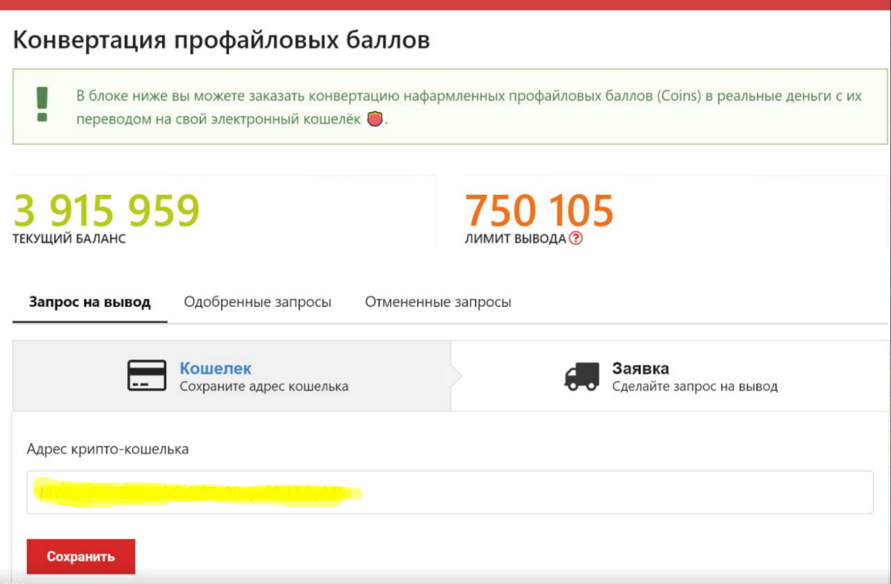Open the Одобренные запросы tab
The height and width of the screenshot is (584, 891).
[257, 302]
